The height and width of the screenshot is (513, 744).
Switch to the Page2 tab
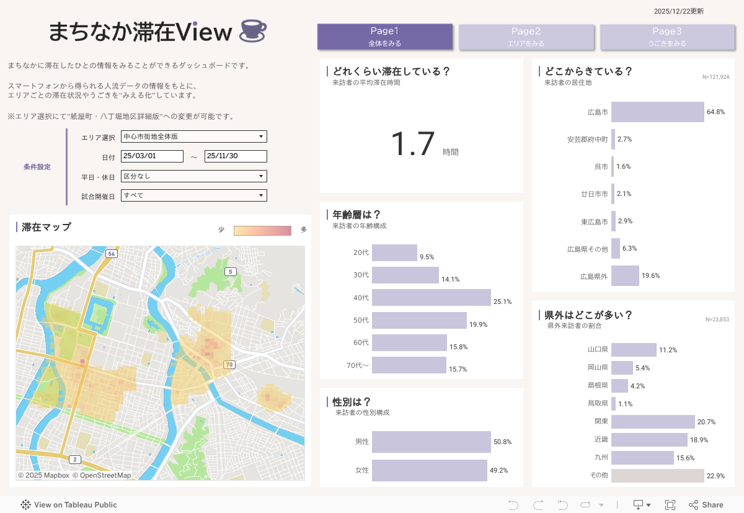[526, 37]
